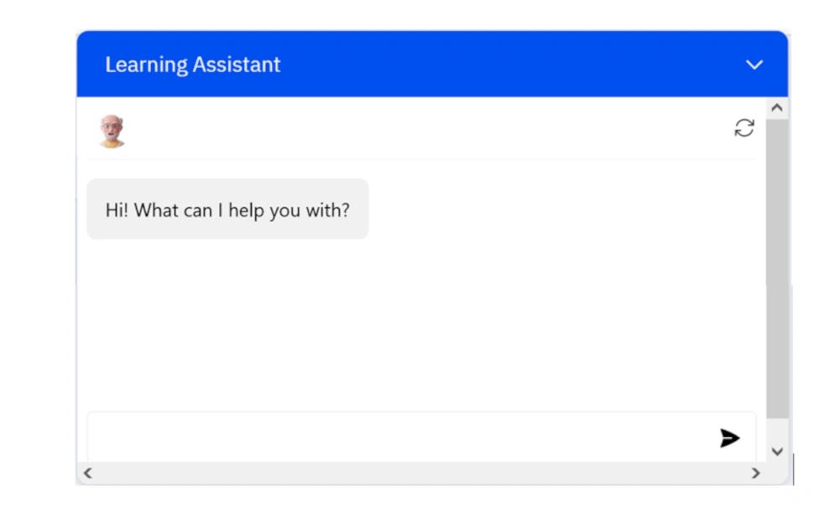Viewport: 839px width, 519px height.
Task: Click the vertical scrollbar up arrow
Action: pos(776,108)
